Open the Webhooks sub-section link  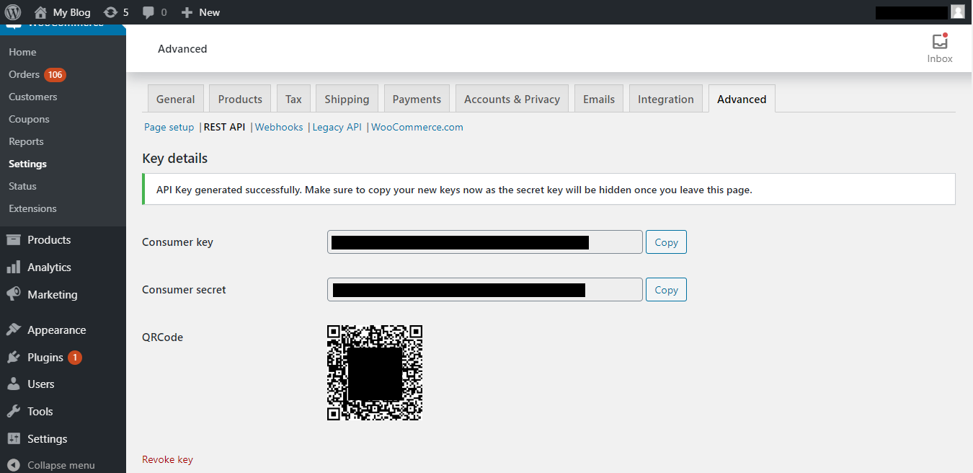(279, 127)
